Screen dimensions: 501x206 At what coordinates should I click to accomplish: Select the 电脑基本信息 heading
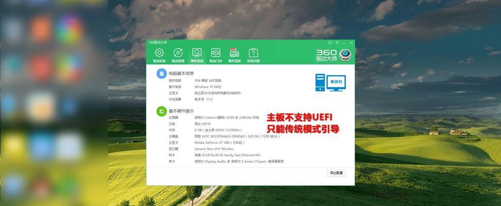pos(181,74)
